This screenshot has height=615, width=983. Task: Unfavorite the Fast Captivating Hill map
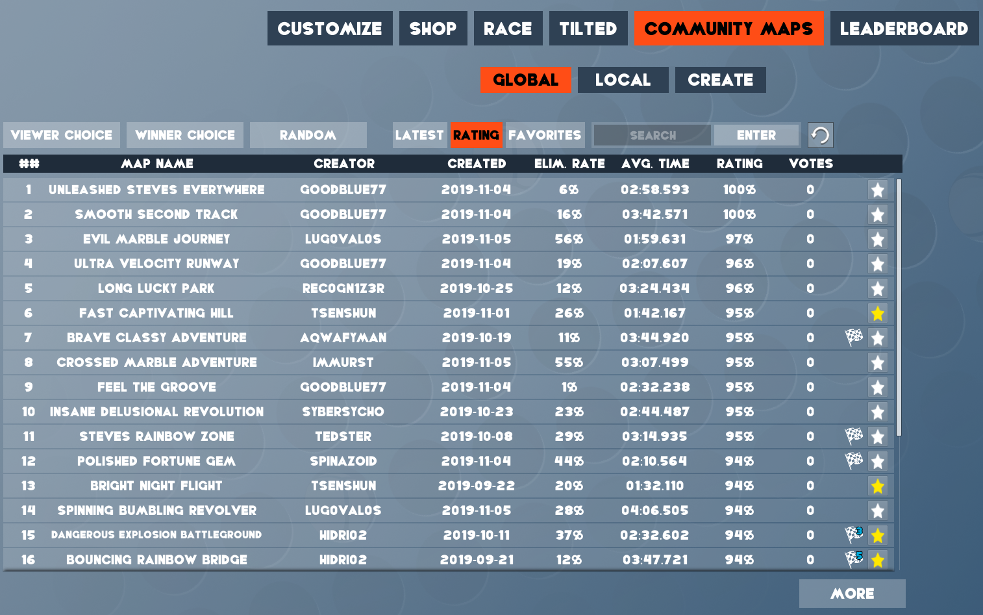click(x=878, y=313)
